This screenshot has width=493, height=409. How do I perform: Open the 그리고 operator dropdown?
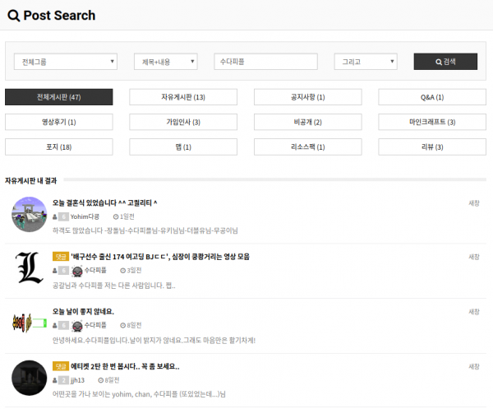click(x=366, y=62)
